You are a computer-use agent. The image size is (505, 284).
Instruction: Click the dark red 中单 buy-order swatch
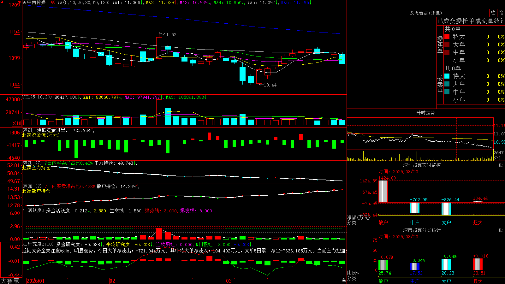[447, 52]
